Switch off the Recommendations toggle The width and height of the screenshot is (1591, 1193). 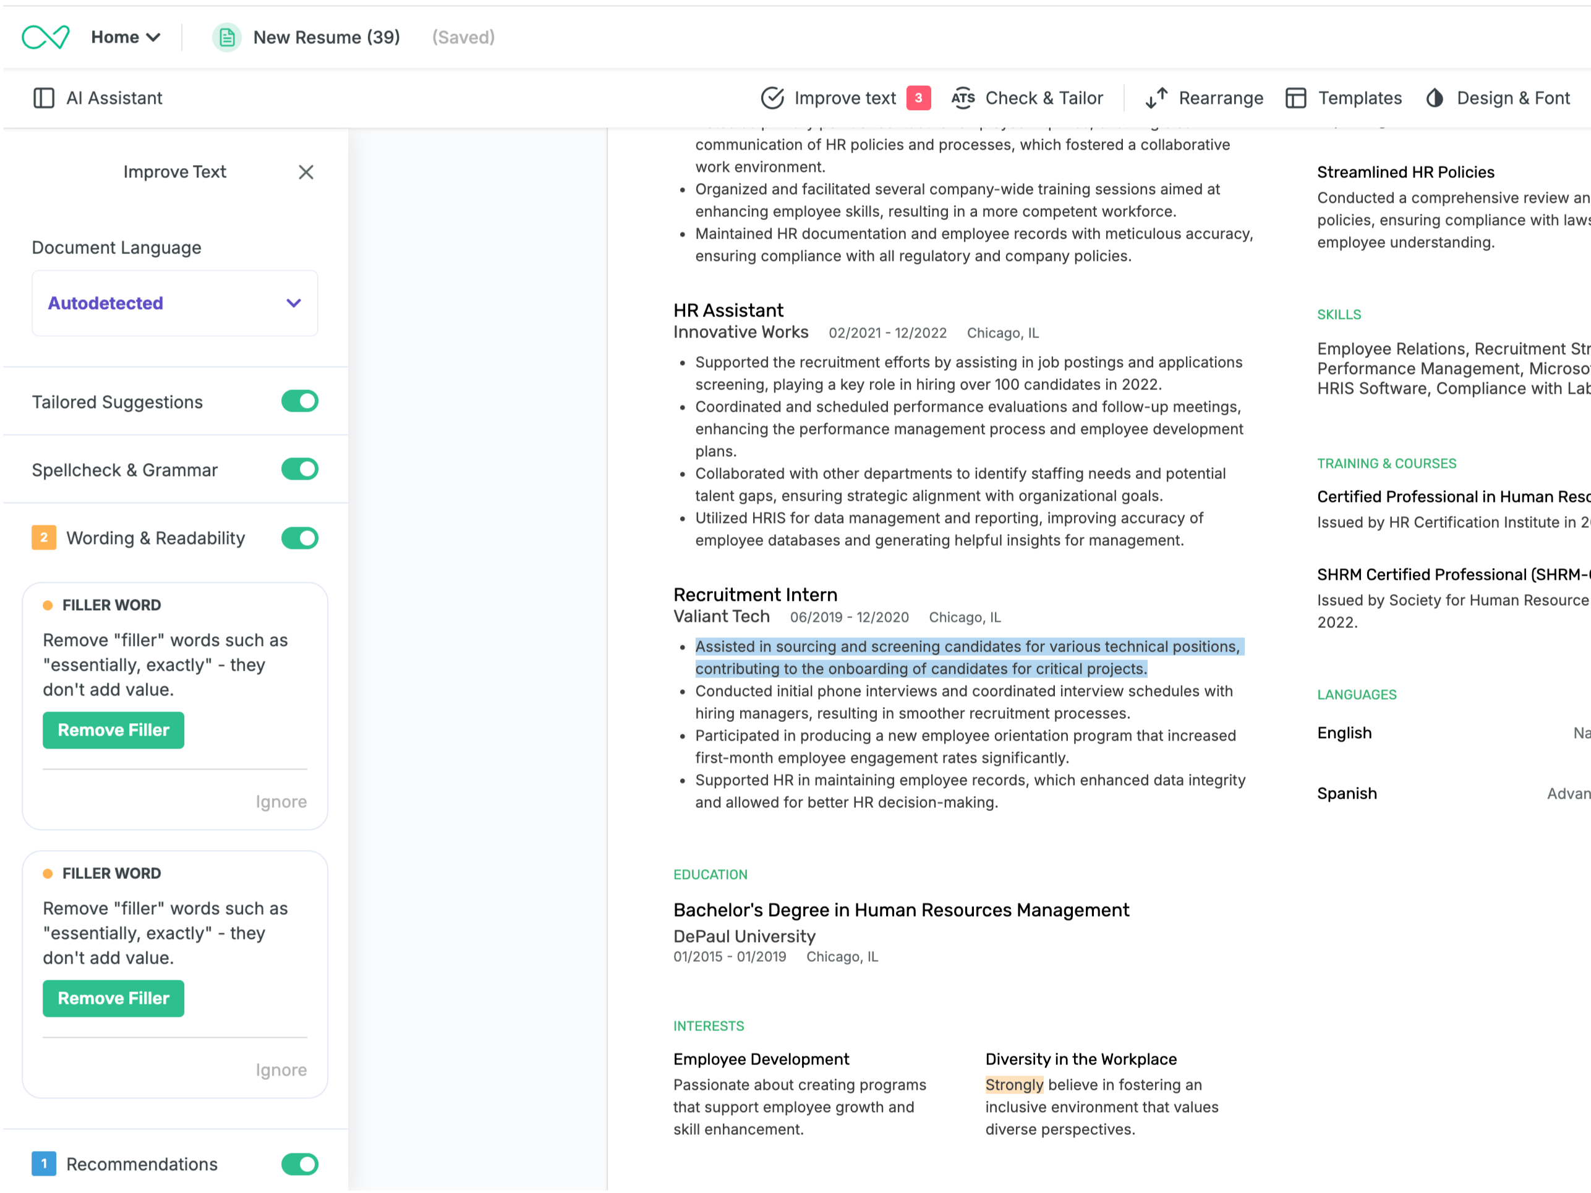[300, 1164]
